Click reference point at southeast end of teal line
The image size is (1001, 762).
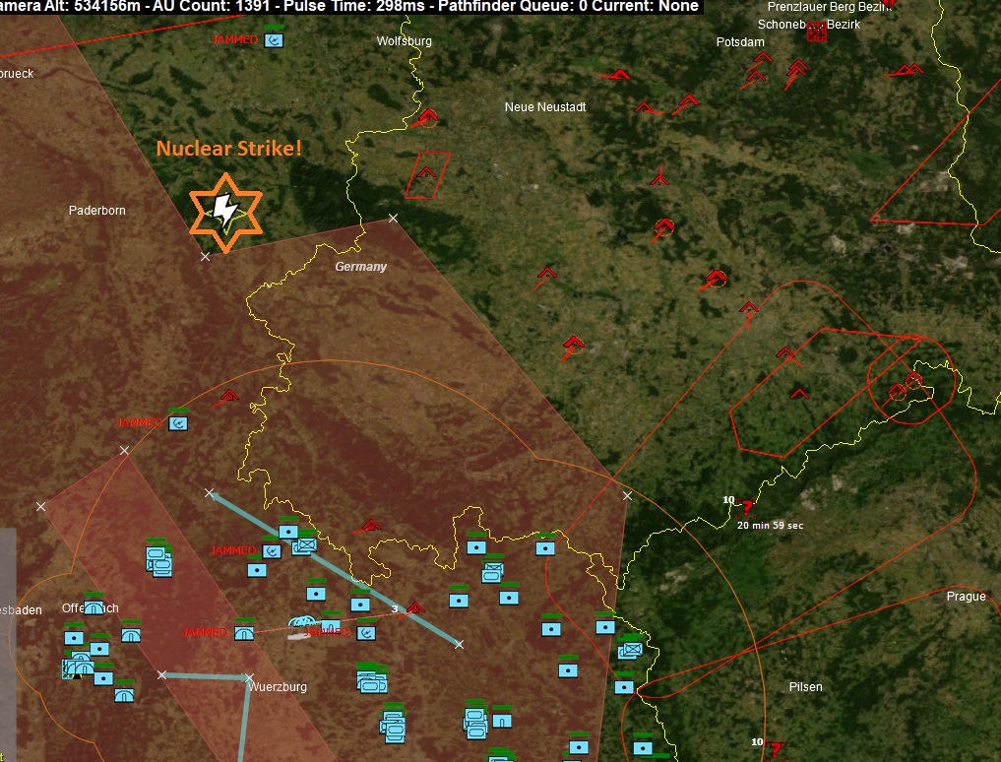pos(459,645)
